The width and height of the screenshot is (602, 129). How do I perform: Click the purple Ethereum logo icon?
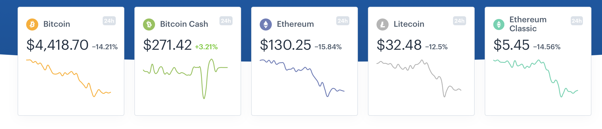pos(266,24)
